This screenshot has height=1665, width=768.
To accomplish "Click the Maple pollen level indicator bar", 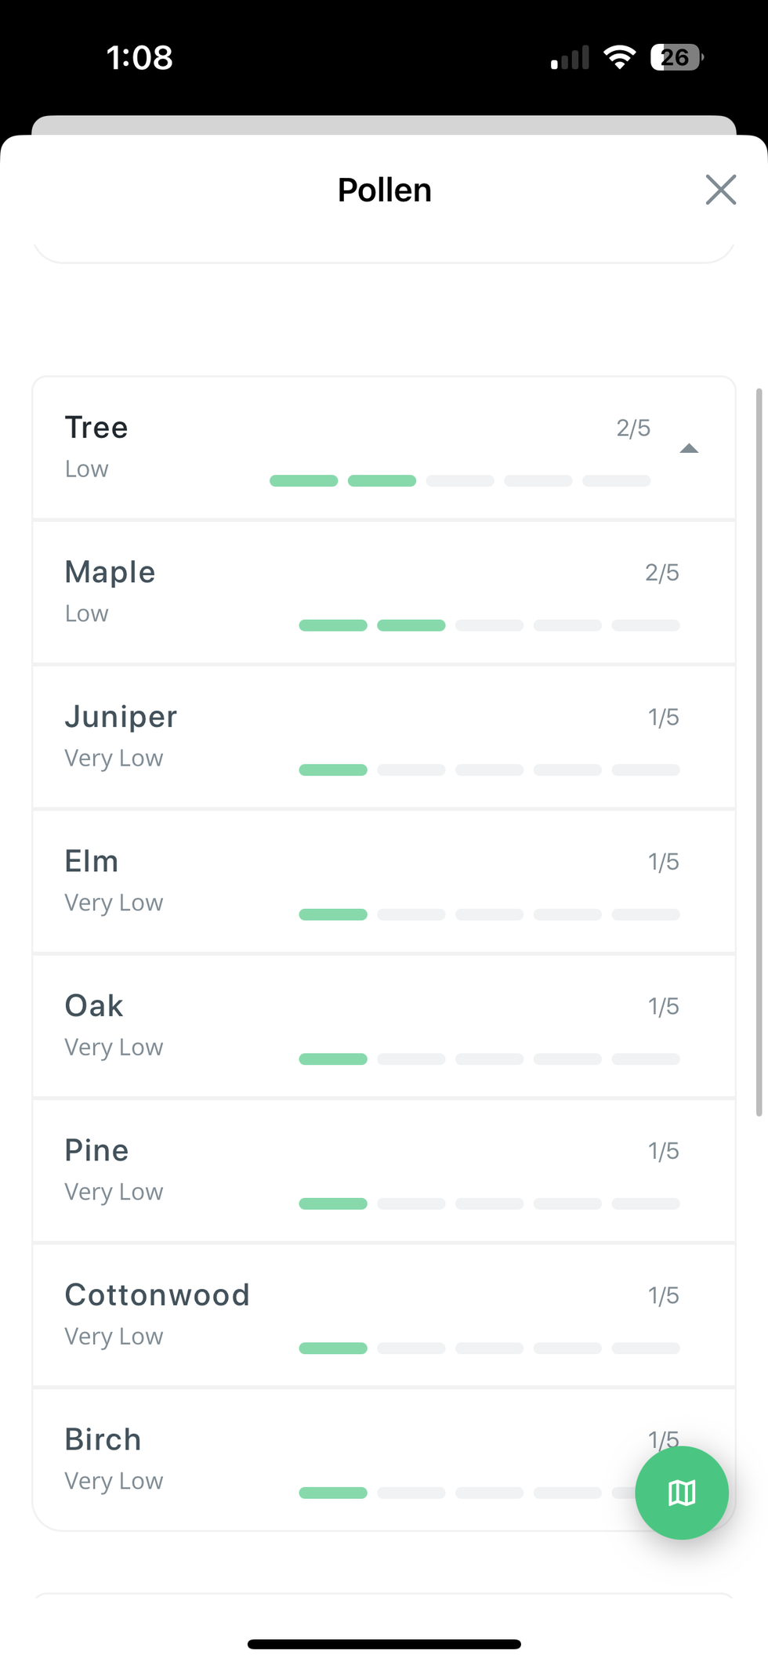I will tap(489, 625).
